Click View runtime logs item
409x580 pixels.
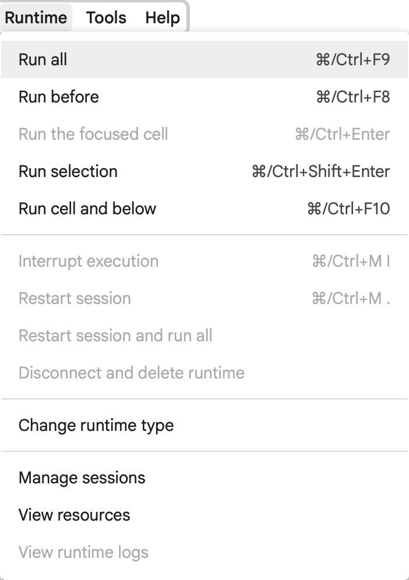[204, 552]
